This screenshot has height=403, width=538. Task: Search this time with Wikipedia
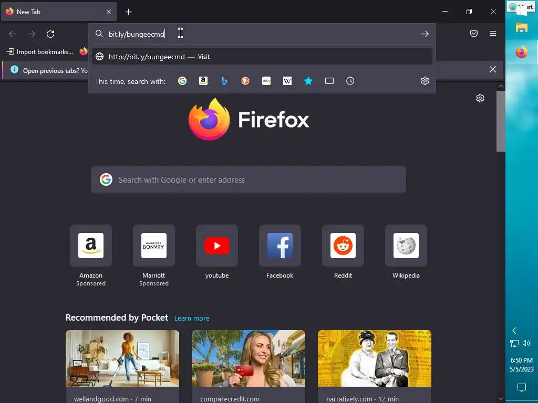coord(287,81)
